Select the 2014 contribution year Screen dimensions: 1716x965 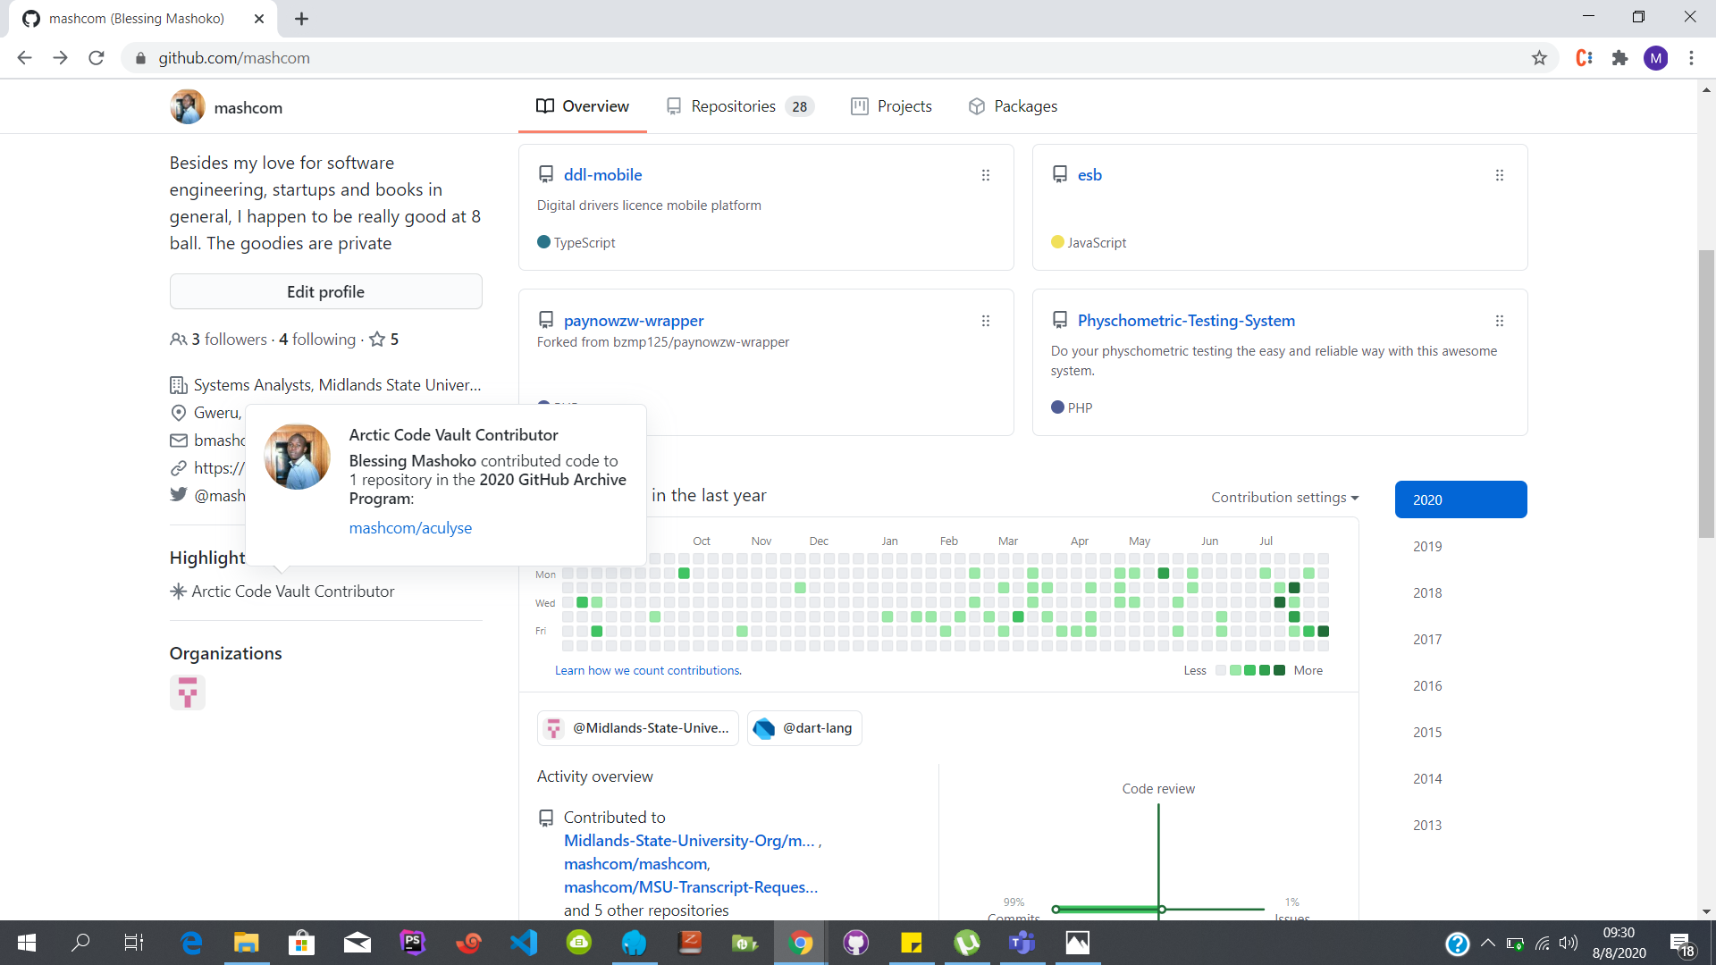(1427, 779)
